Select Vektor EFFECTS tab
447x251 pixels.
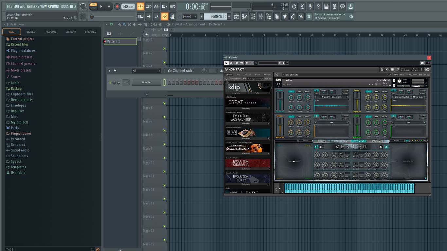pos(322,141)
